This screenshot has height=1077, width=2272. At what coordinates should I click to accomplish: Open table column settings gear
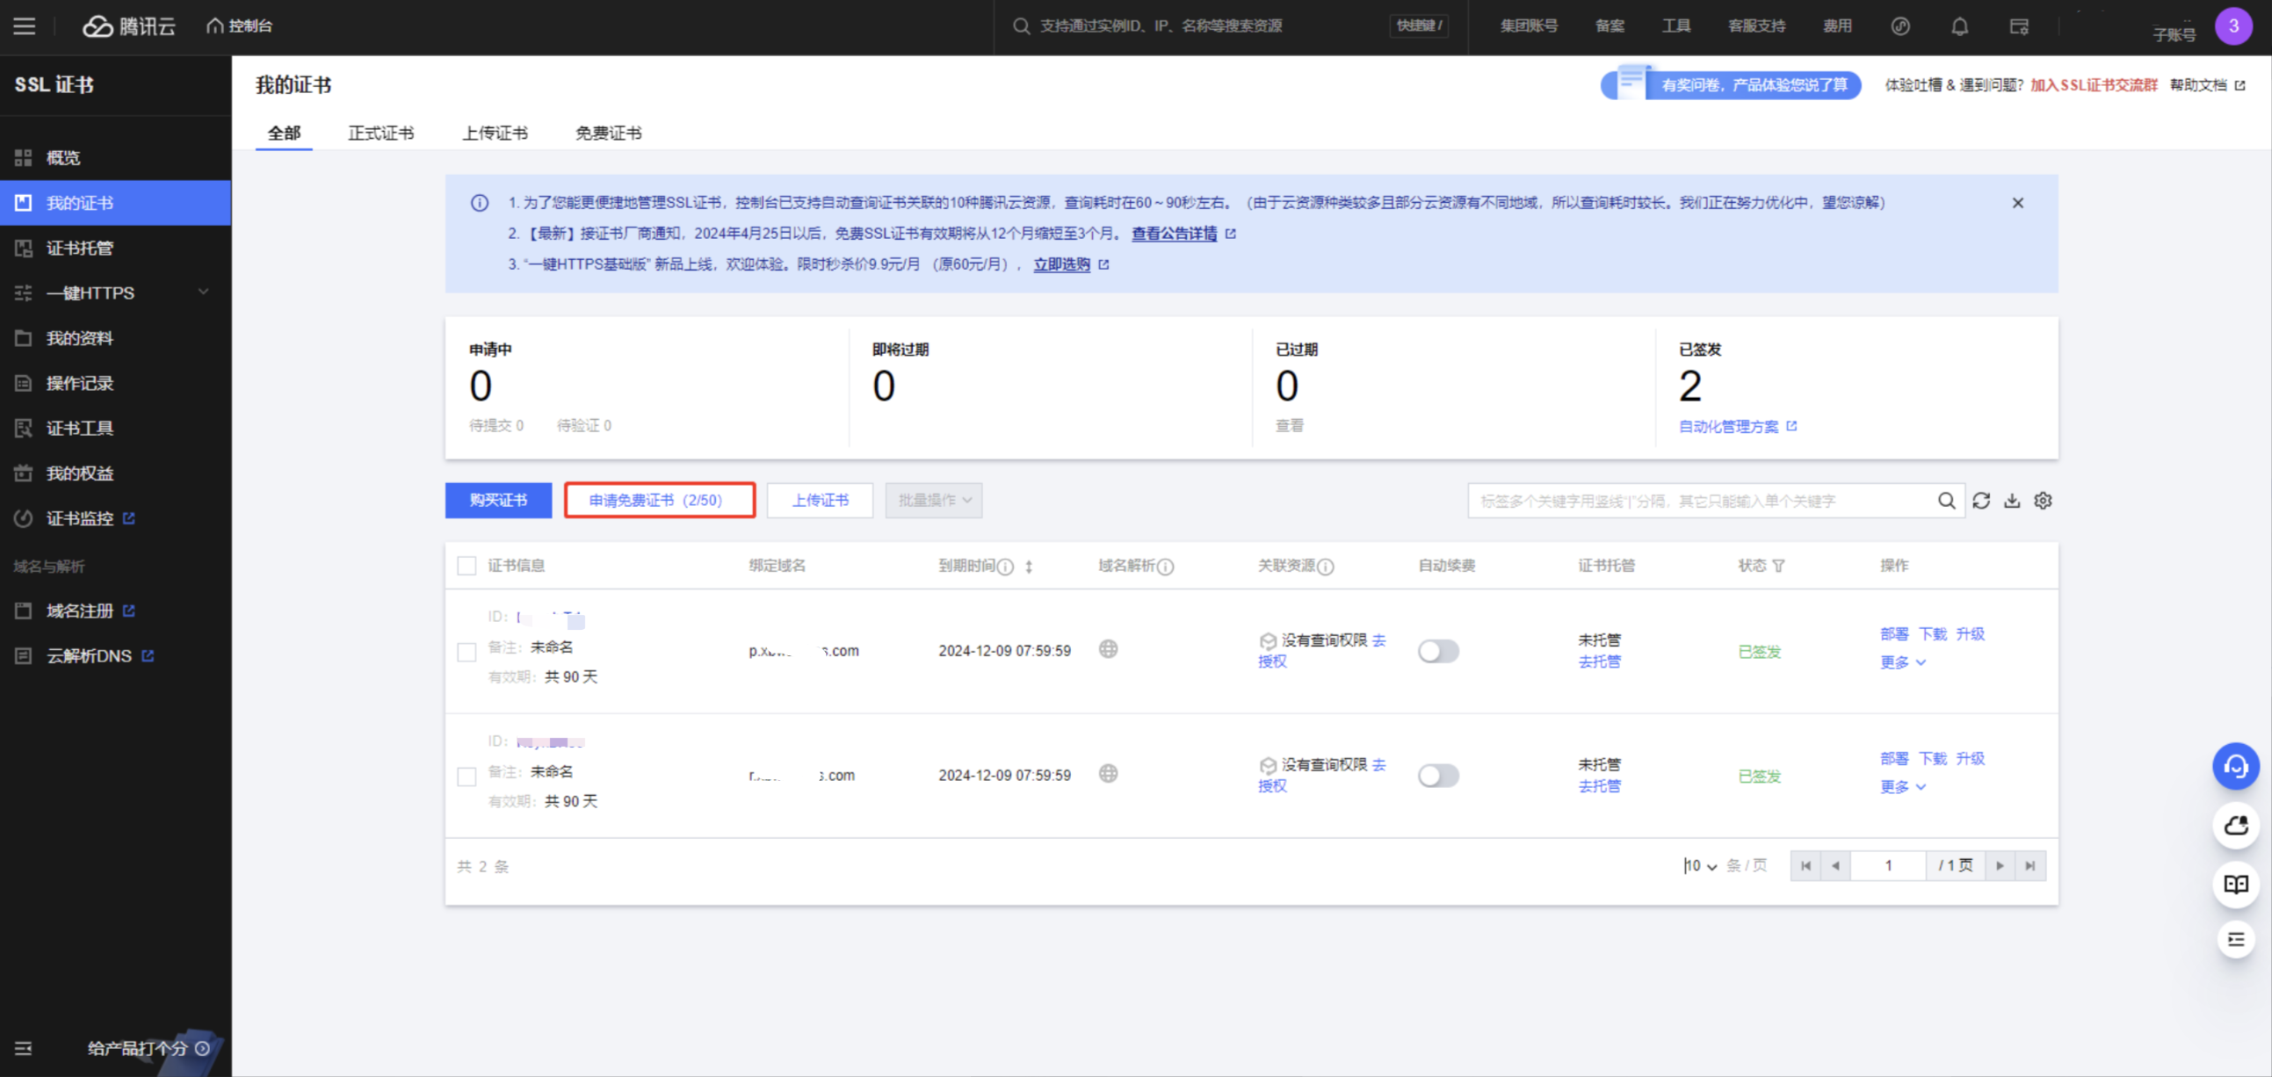pos(2043,501)
